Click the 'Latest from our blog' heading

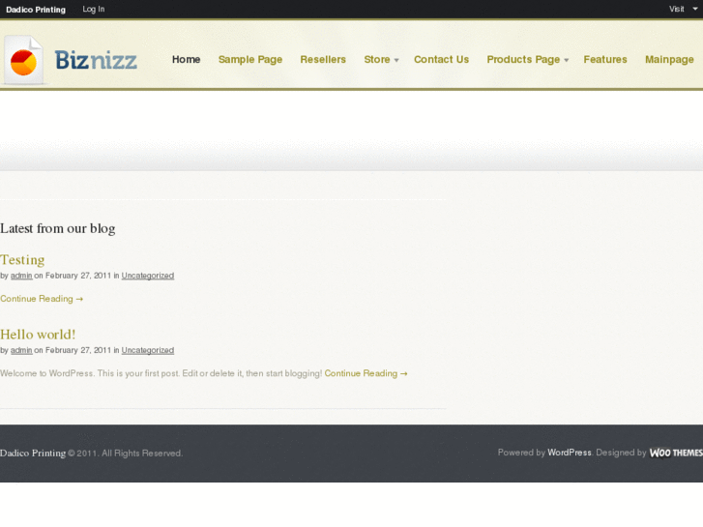tap(58, 228)
